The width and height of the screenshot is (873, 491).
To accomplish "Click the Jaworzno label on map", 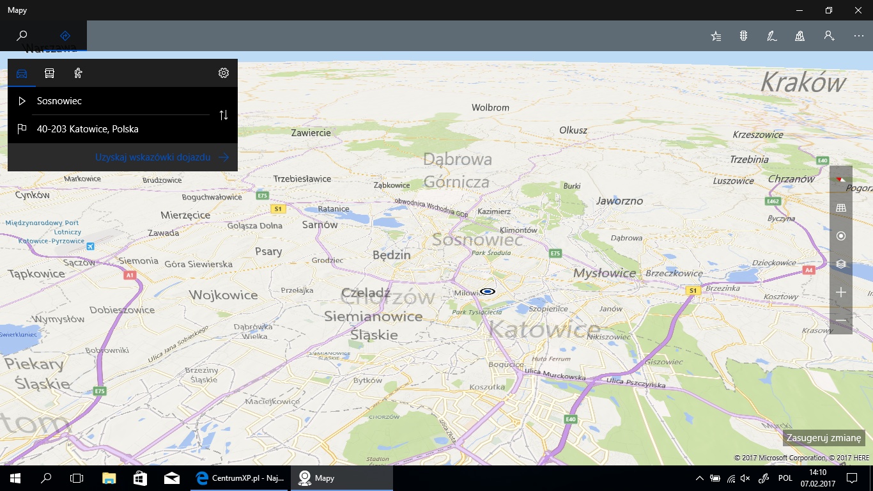I will (x=619, y=201).
